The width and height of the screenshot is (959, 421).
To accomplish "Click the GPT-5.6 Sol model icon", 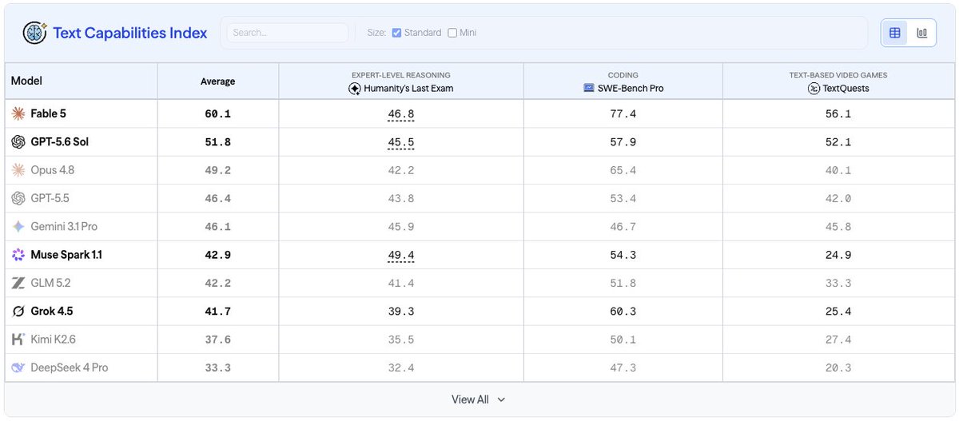I will click(18, 142).
